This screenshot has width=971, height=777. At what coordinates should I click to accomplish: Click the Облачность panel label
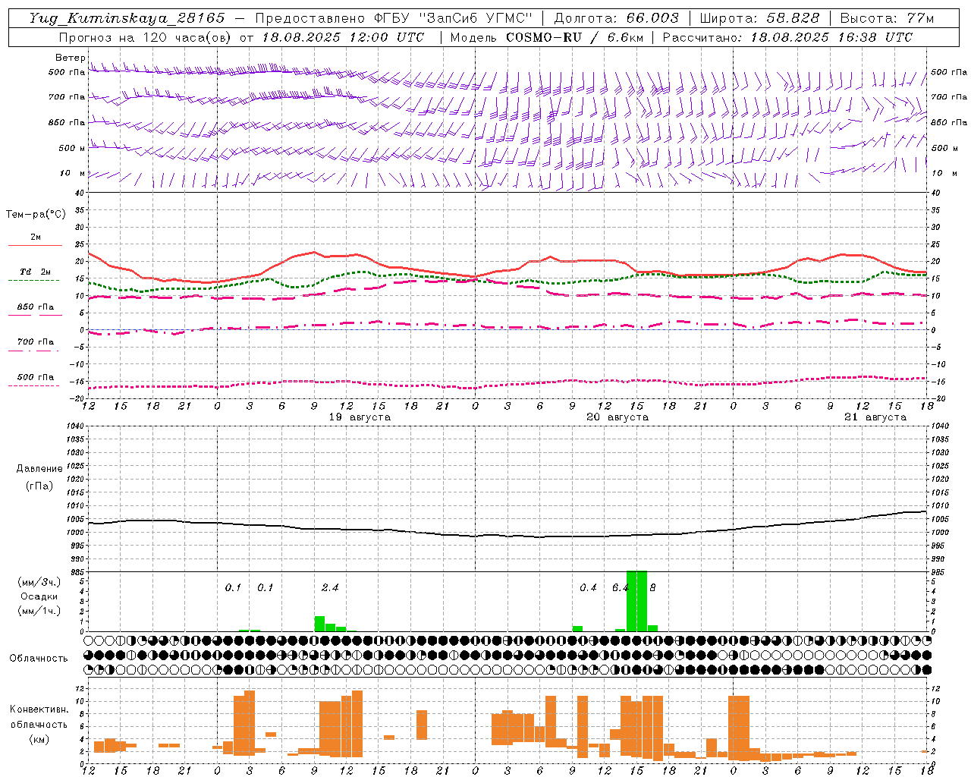point(38,658)
